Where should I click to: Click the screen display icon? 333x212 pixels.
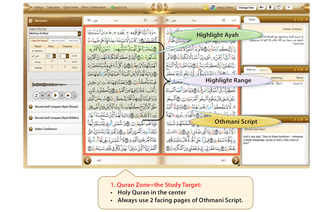pyautogui.click(x=279, y=8)
